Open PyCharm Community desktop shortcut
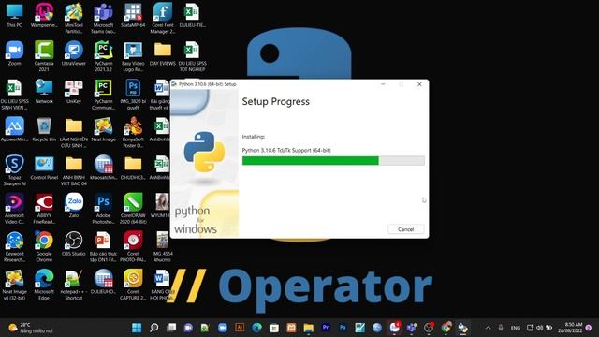 103,95
